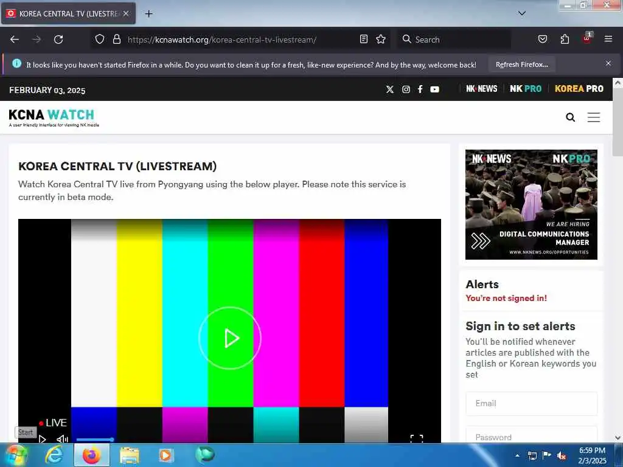Viewport: 623px width, 467px height.
Task: Click the LIVE indicator in the player
Action: click(x=53, y=423)
